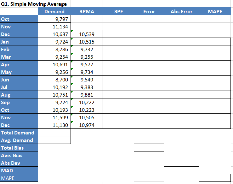
Task: Select the Total Bias result cell
Action: point(149,148)
